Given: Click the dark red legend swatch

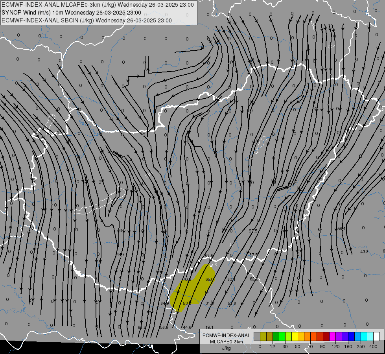Looking at the screenshot, I should [x=326, y=336].
